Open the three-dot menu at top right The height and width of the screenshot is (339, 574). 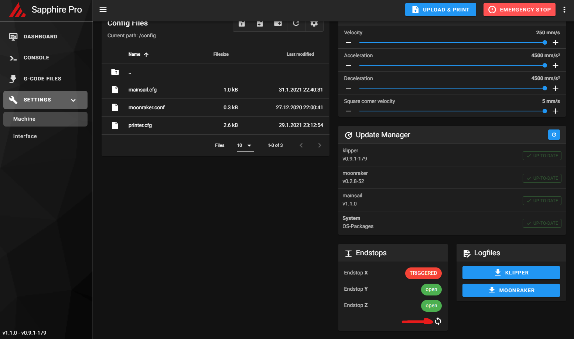click(564, 10)
